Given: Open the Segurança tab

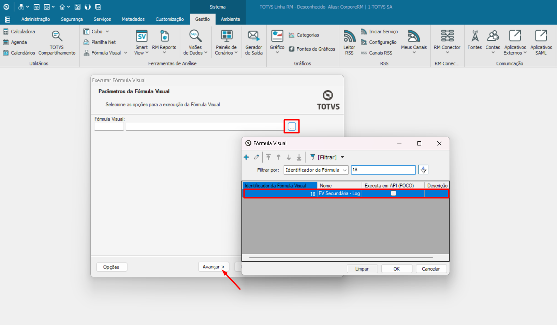Looking at the screenshot, I should [72, 19].
